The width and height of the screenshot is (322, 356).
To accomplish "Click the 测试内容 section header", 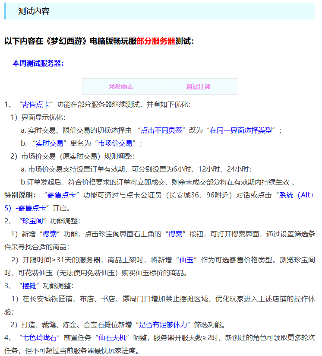I will point(160,11).
